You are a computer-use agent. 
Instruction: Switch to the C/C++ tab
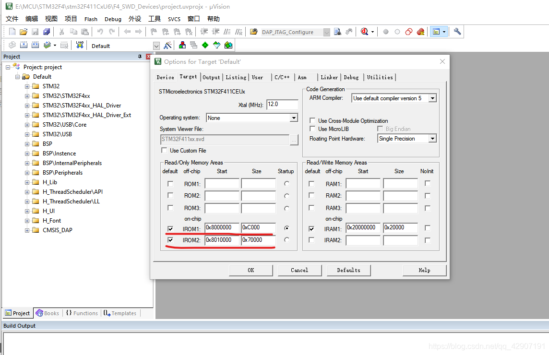click(x=282, y=77)
